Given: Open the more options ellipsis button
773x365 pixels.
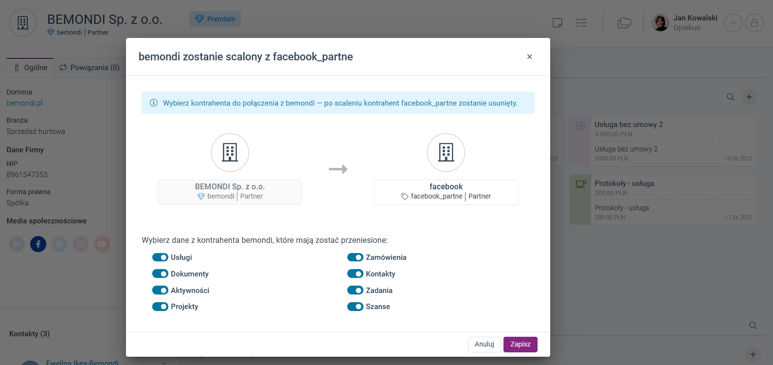Looking at the screenshot, I should pyautogui.click(x=733, y=23).
